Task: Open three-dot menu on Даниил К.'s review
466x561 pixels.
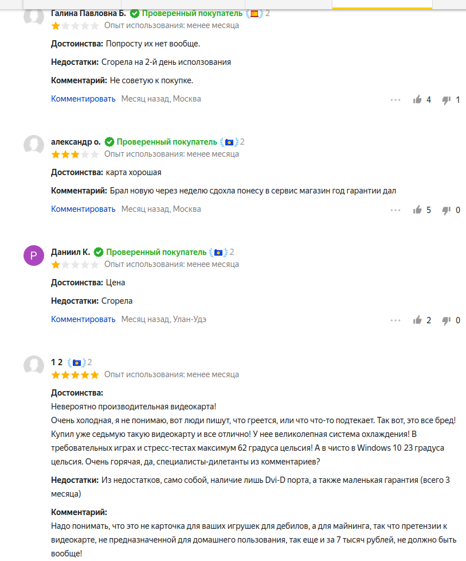Action: point(395,320)
